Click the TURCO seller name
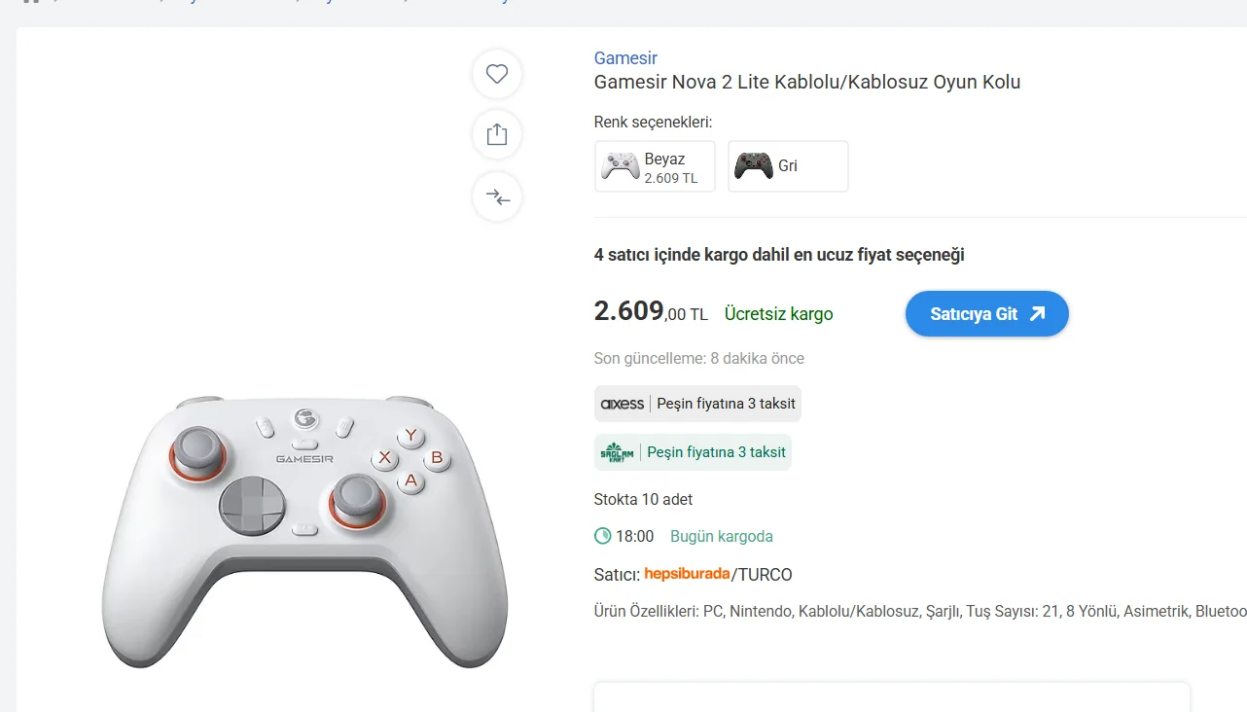Image resolution: width=1247 pixels, height=712 pixels. coord(765,575)
